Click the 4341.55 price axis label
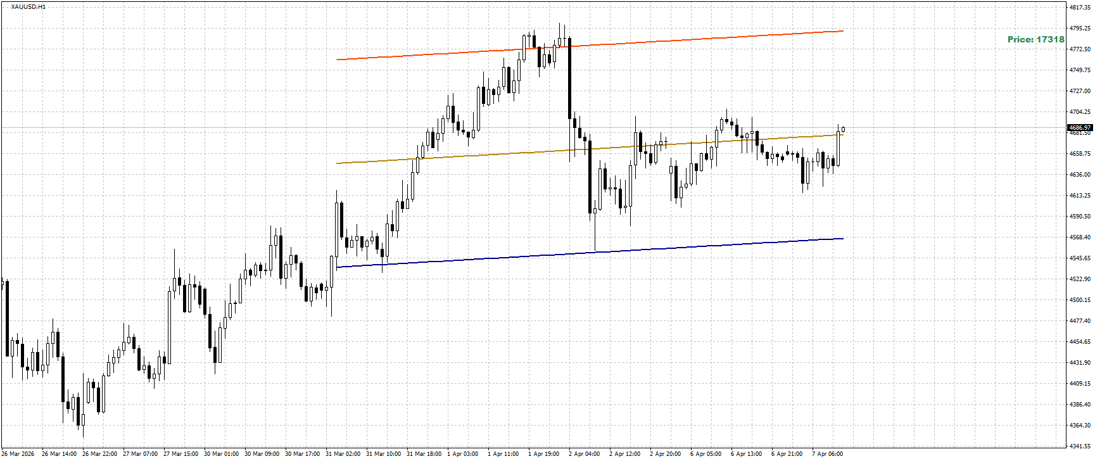This screenshot has width=1095, height=461. click(1080, 446)
